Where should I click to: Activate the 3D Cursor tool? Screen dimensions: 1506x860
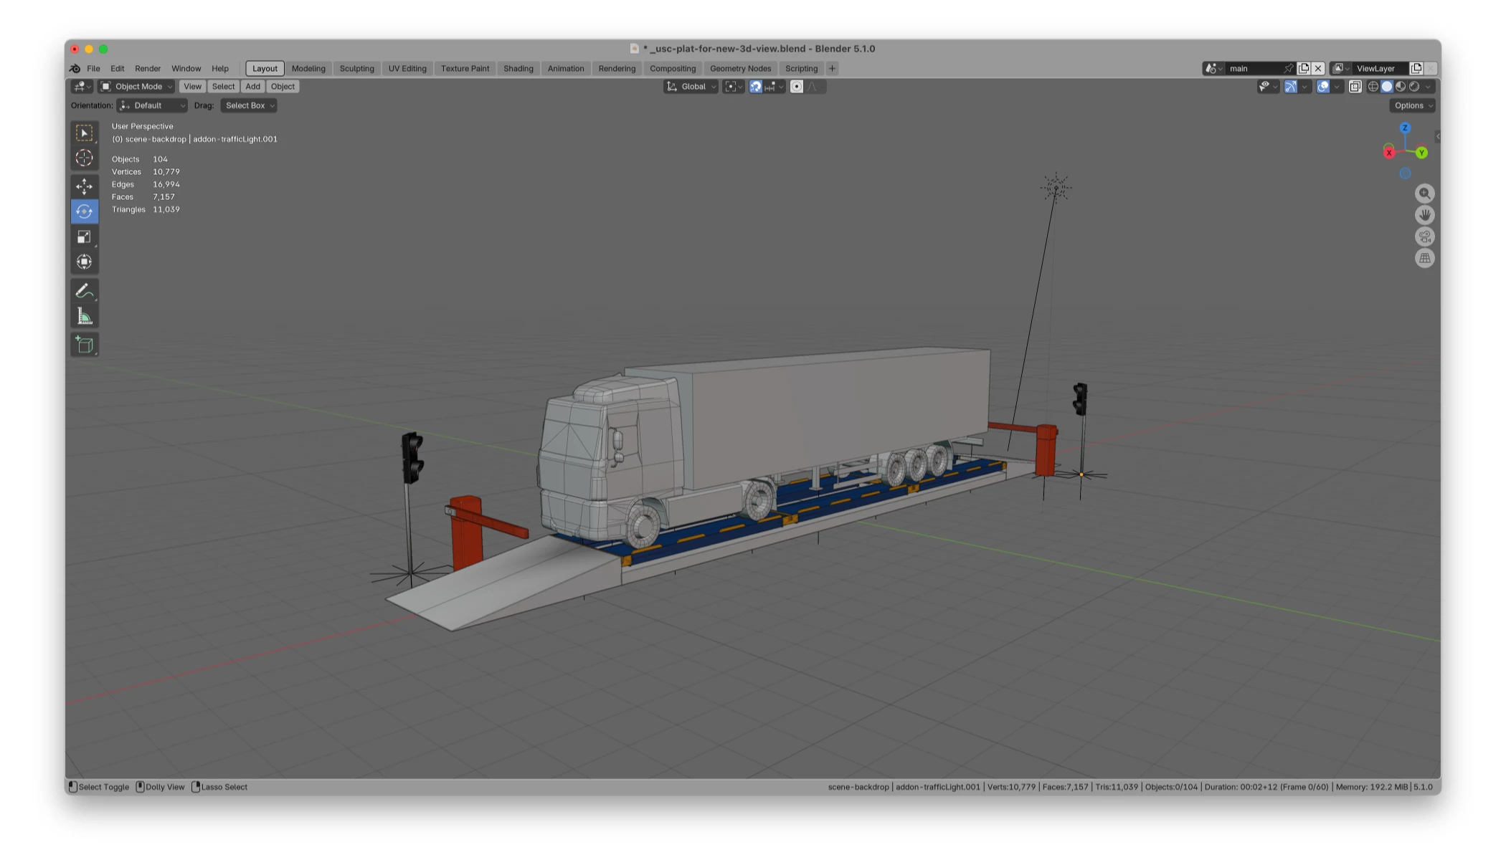pos(84,158)
